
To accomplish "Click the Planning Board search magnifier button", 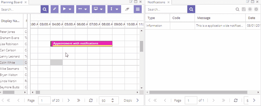I will point(45,9).
